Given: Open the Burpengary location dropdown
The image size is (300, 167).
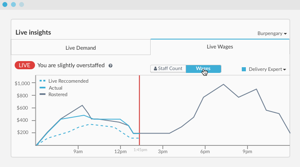Looking at the screenshot, I should pyautogui.click(x=272, y=33).
